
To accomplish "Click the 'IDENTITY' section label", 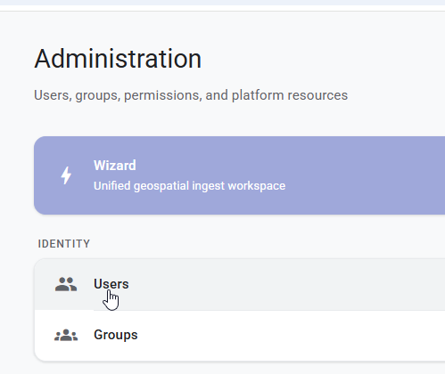I will pyautogui.click(x=64, y=244).
